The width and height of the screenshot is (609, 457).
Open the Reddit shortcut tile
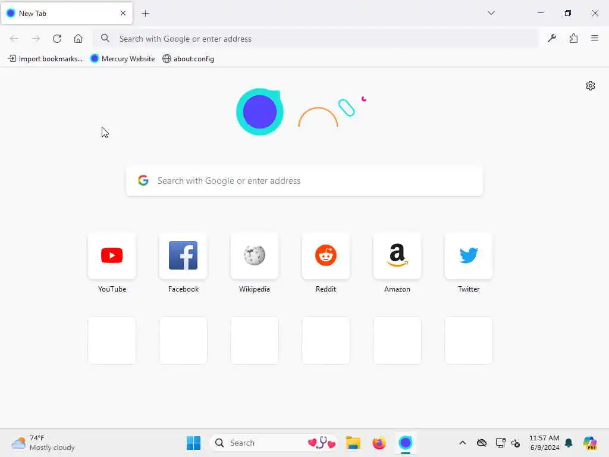326,256
